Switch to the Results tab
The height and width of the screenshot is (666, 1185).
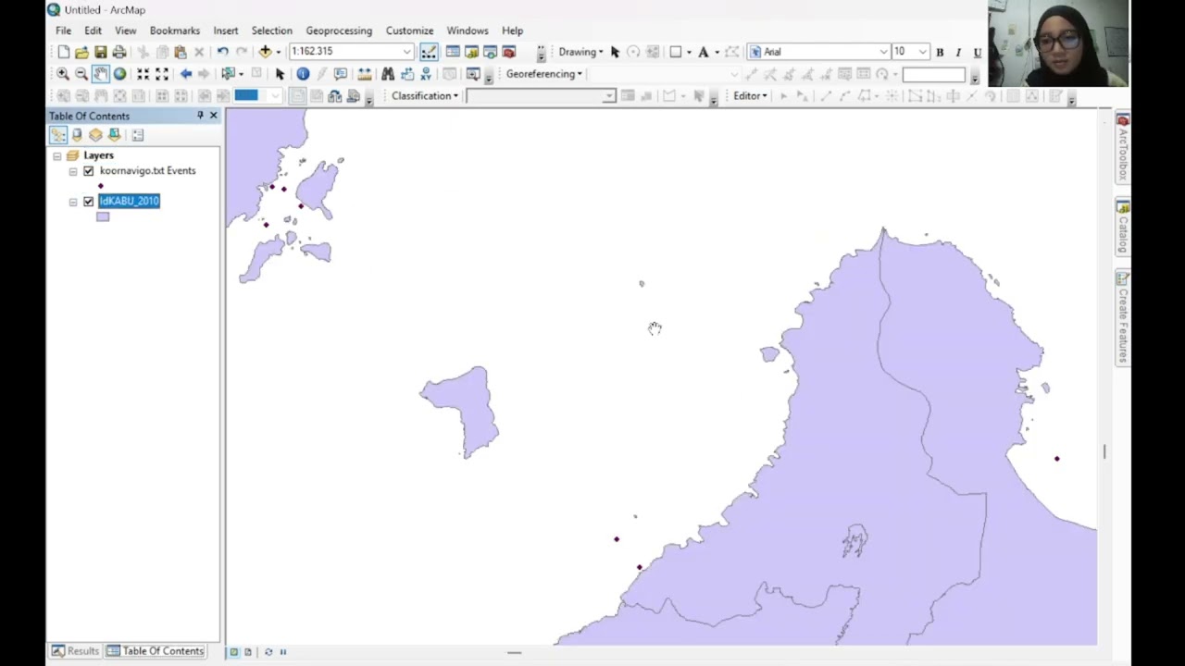tap(75, 651)
